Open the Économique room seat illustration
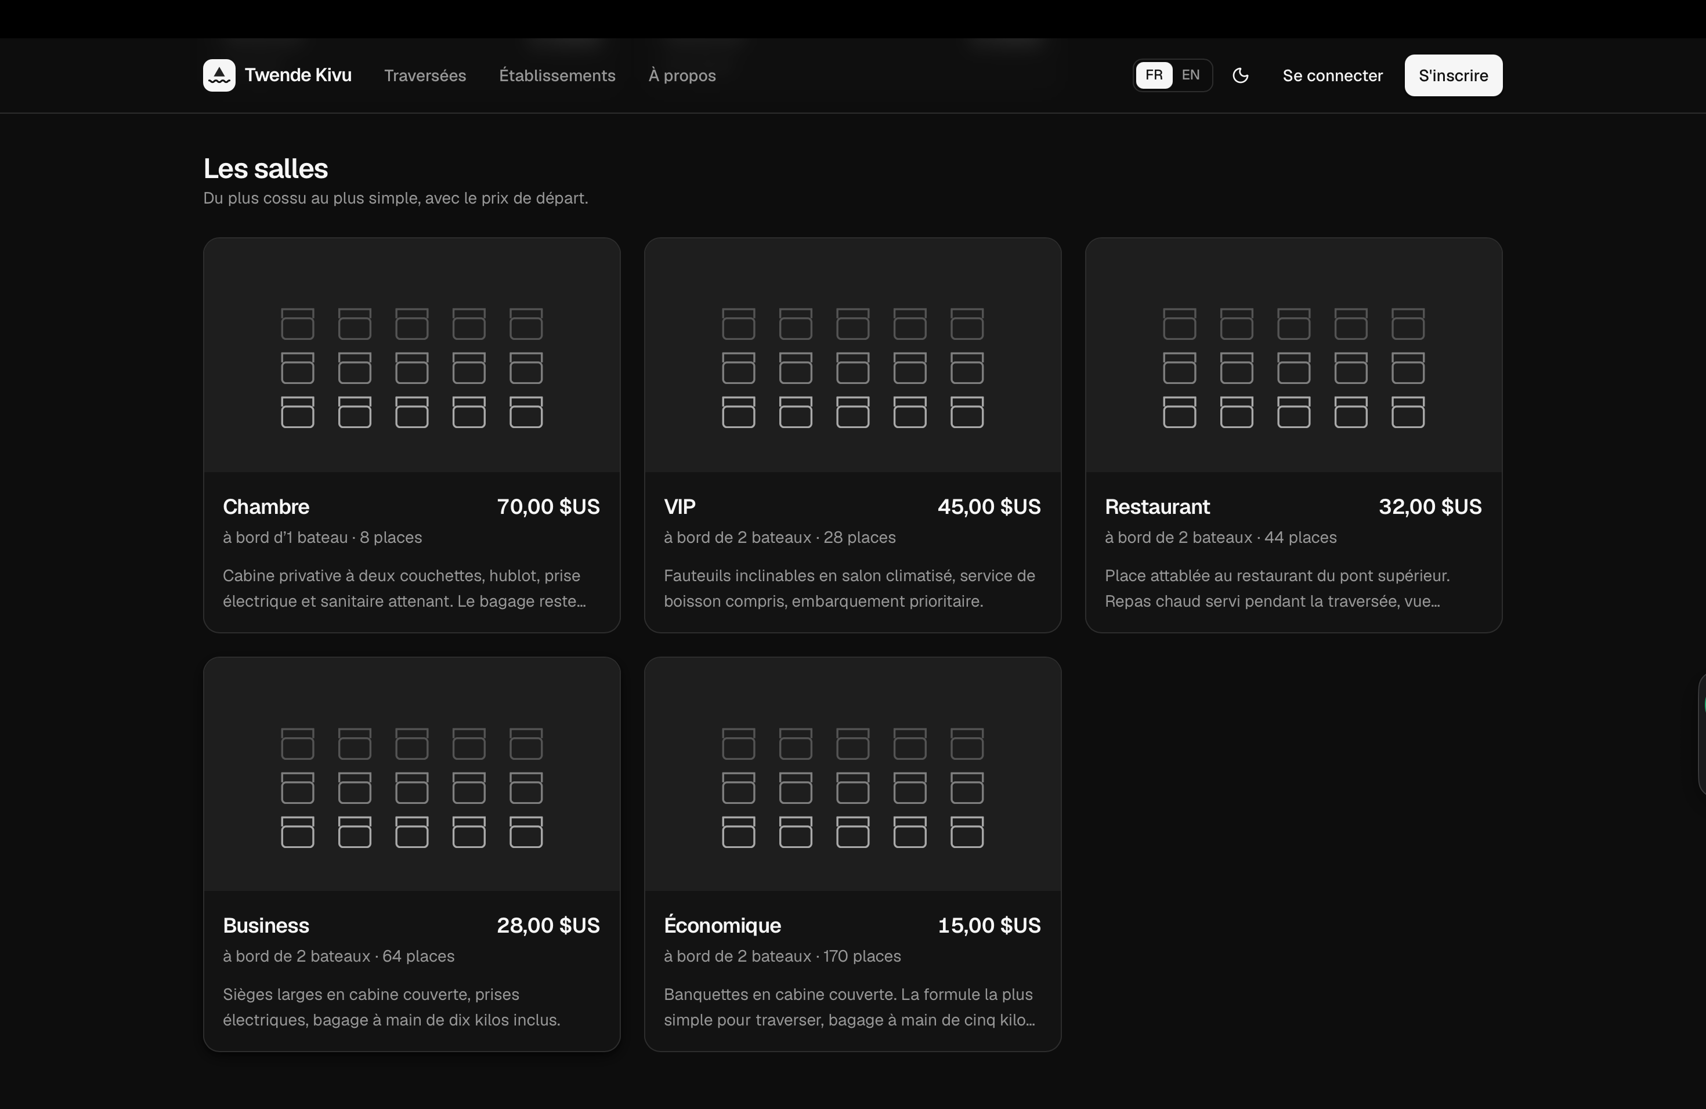This screenshot has height=1109, width=1706. [x=852, y=774]
